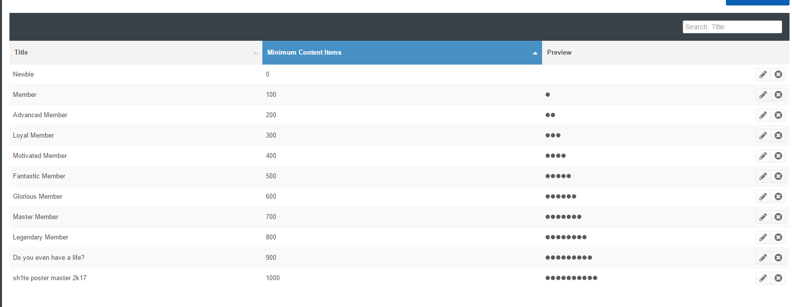Click the 700 minimum content value
The image size is (792, 307).
pyautogui.click(x=271, y=217)
